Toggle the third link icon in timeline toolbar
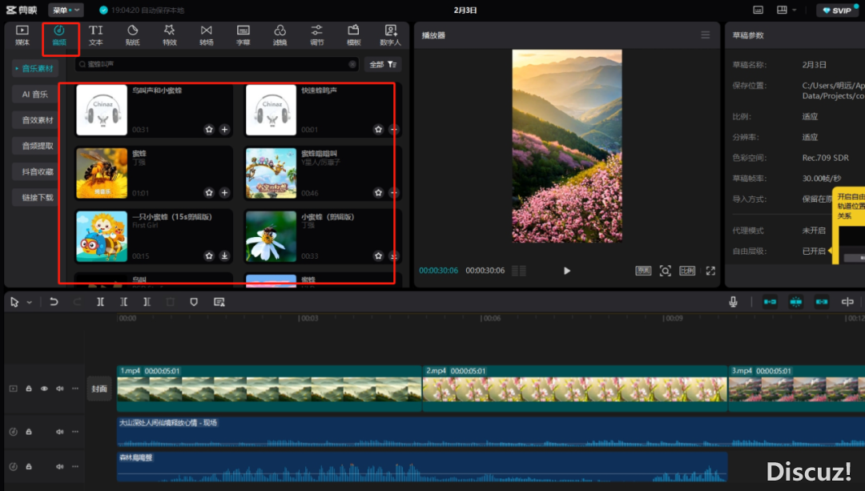Image resolution: width=865 pixels, height=491 pixels. point(822,302)
